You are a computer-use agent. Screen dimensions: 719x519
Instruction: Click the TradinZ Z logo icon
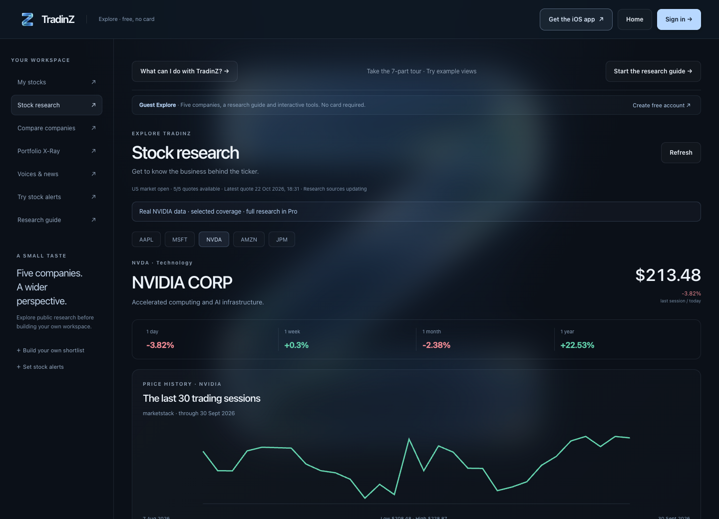pyautogui.click(x=27, y=19)
